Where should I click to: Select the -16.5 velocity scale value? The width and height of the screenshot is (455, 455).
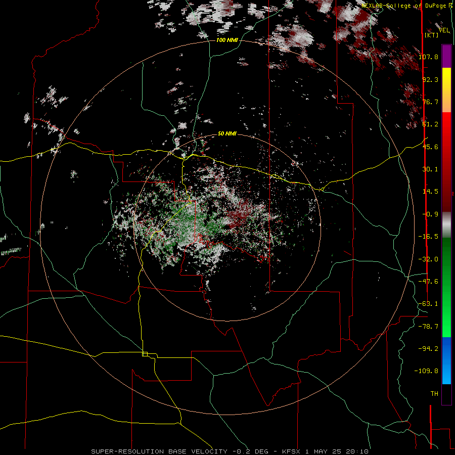(x=428, y=237)
